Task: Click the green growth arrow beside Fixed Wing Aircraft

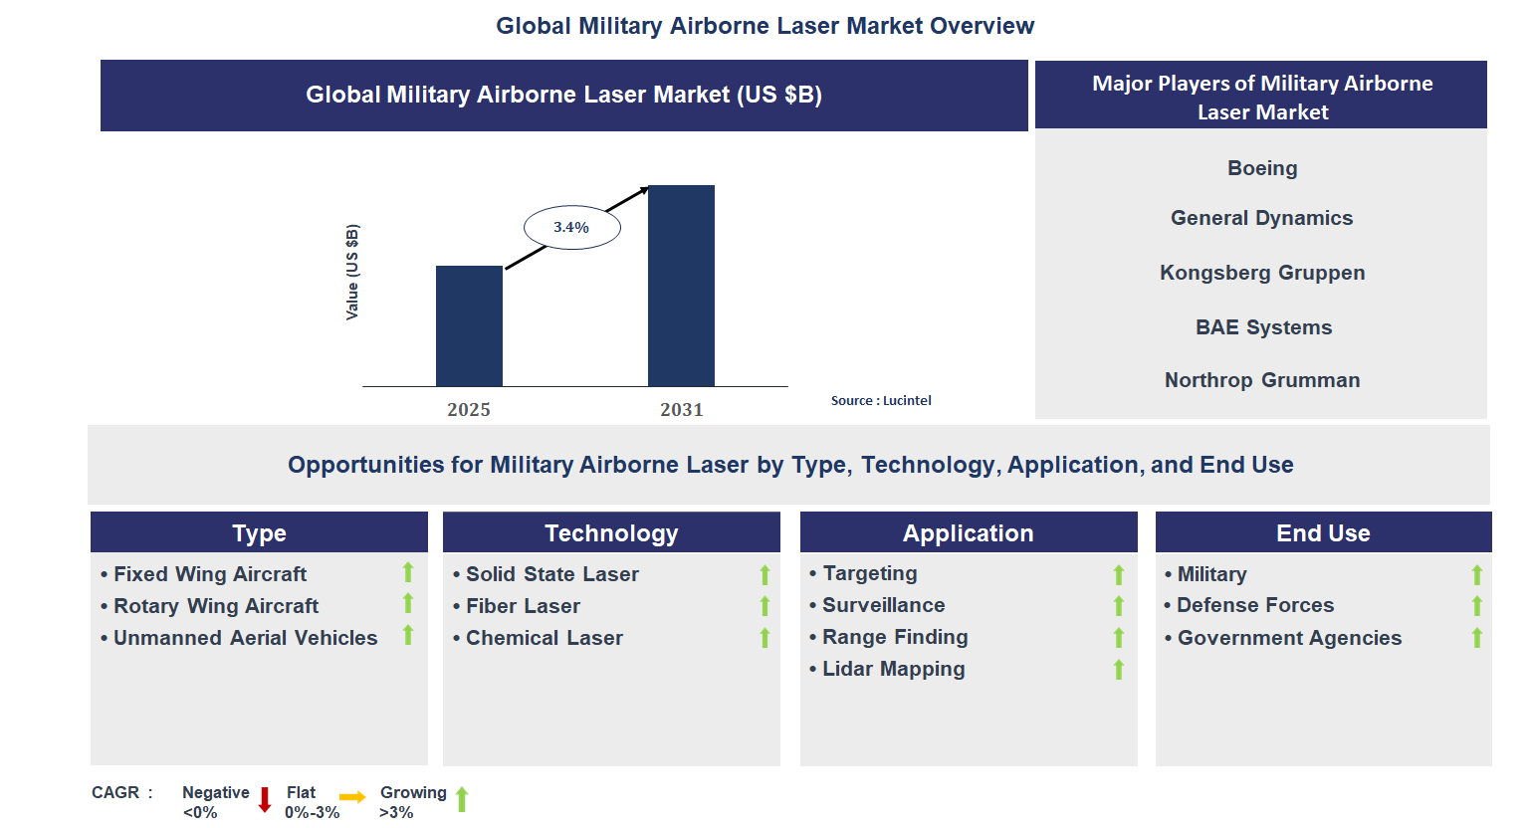Action: (x=409, y=574)
